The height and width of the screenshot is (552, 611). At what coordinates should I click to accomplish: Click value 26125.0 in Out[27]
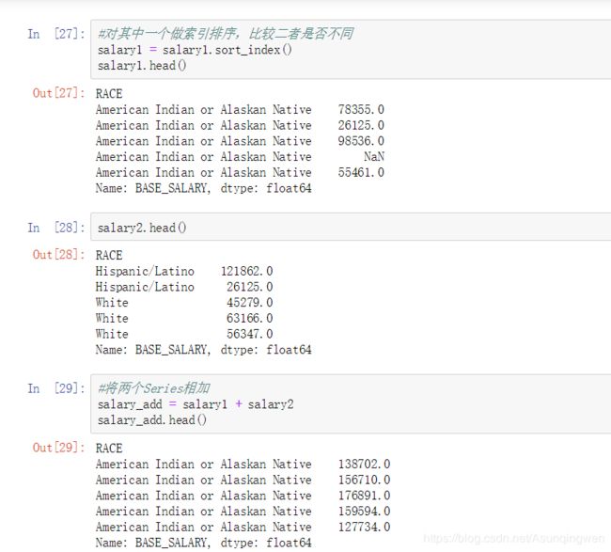tap(361, 125)
